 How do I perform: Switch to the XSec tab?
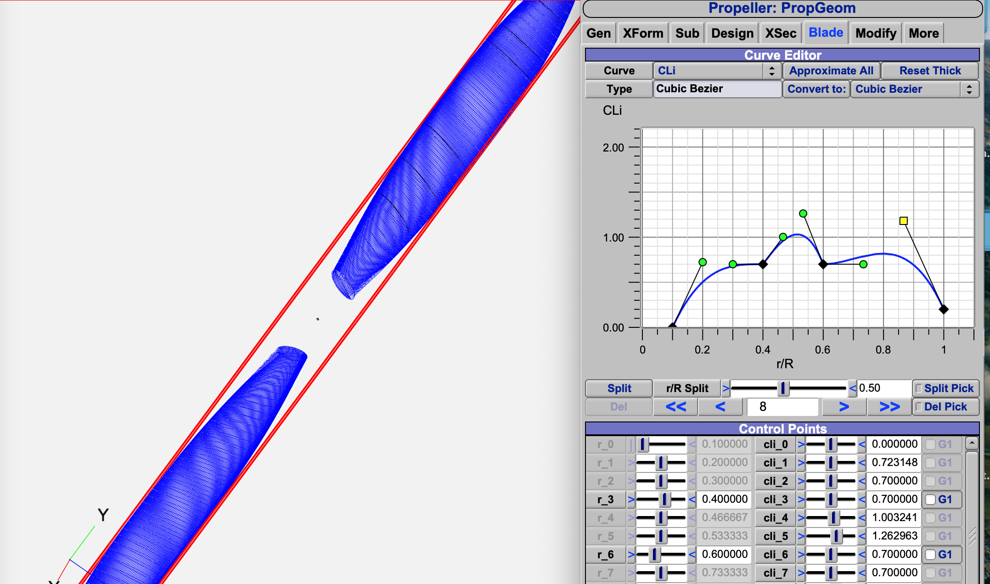click(x=781, y=33)
